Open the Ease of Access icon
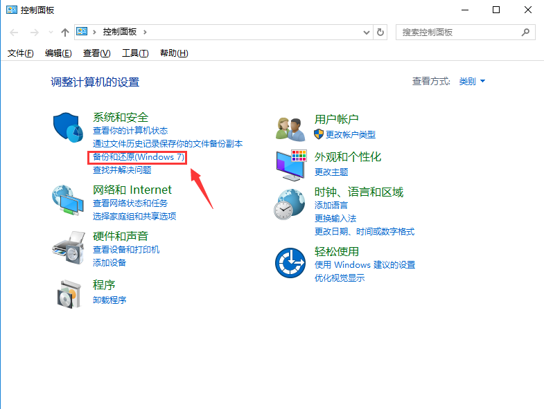The height and width of the screenshot is (409, 544). [290, 263]
